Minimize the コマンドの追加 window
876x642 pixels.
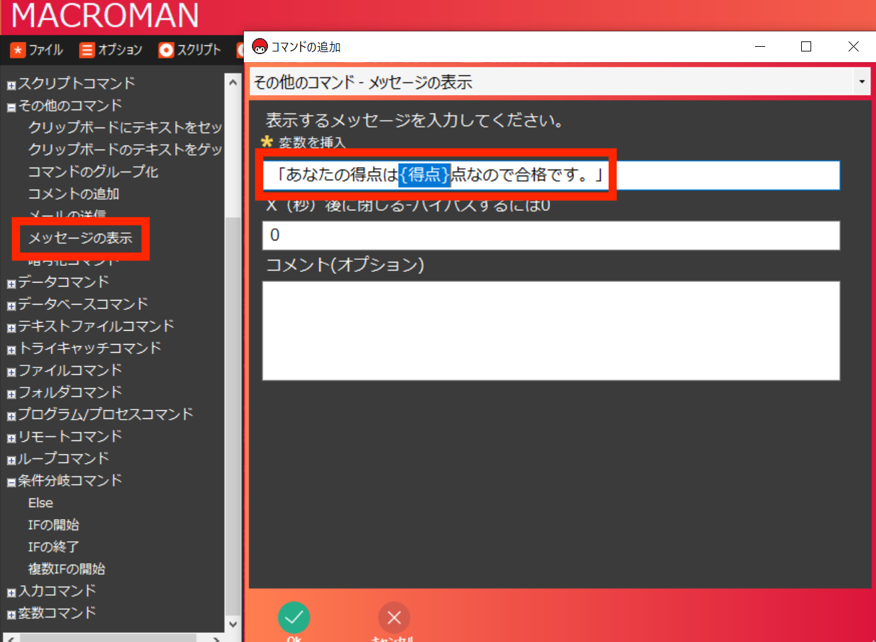click(760, 47)
